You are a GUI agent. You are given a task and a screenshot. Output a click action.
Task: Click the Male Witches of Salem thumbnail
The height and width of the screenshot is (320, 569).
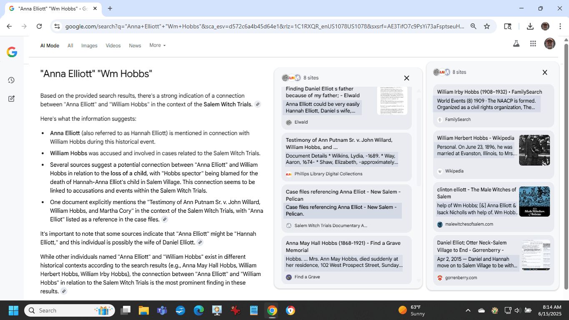pos(534,202)
